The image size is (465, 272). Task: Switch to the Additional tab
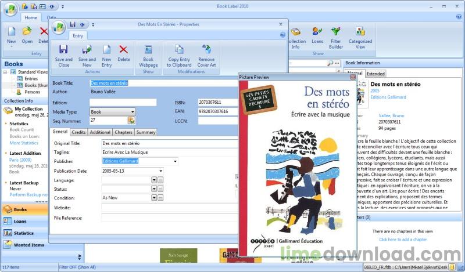point(100,132)
